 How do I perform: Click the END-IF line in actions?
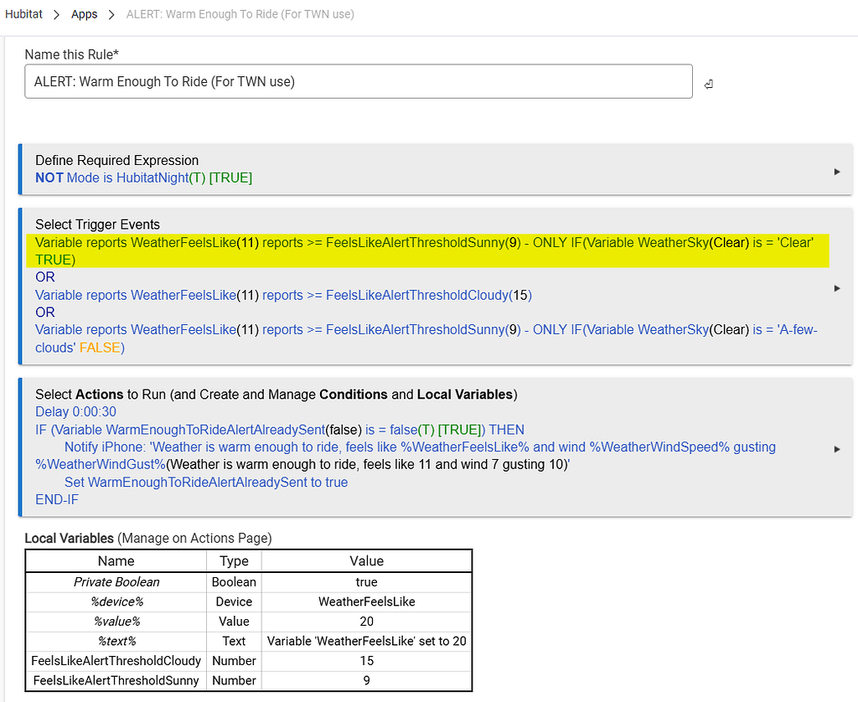coord(57,499)
